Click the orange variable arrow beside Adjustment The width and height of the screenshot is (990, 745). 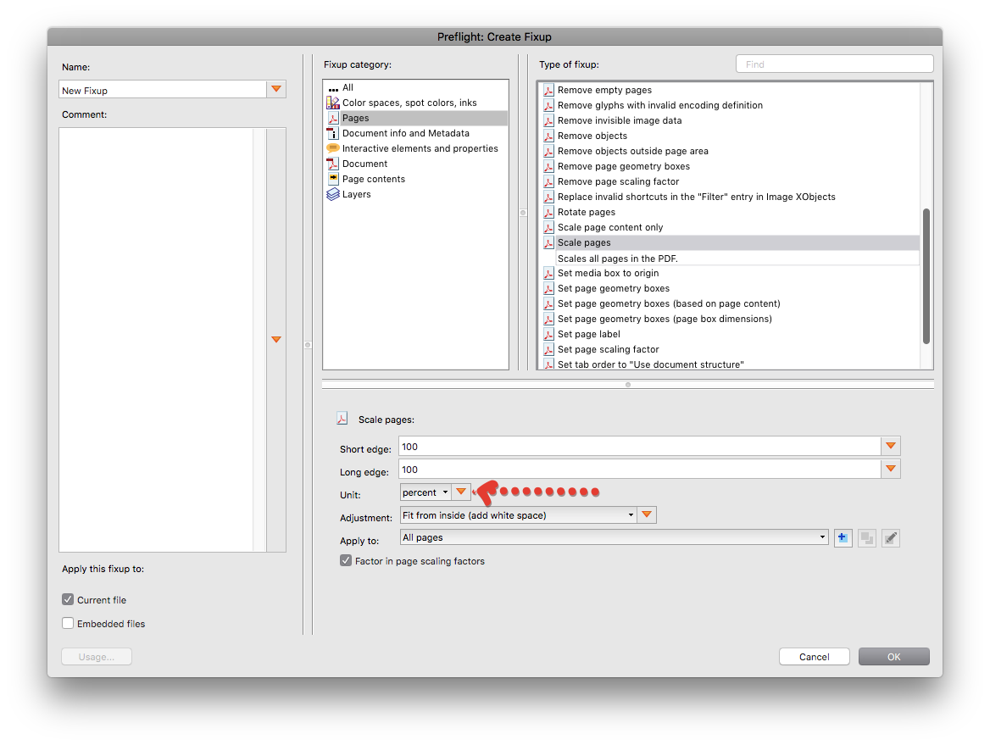tap(647, 515)
